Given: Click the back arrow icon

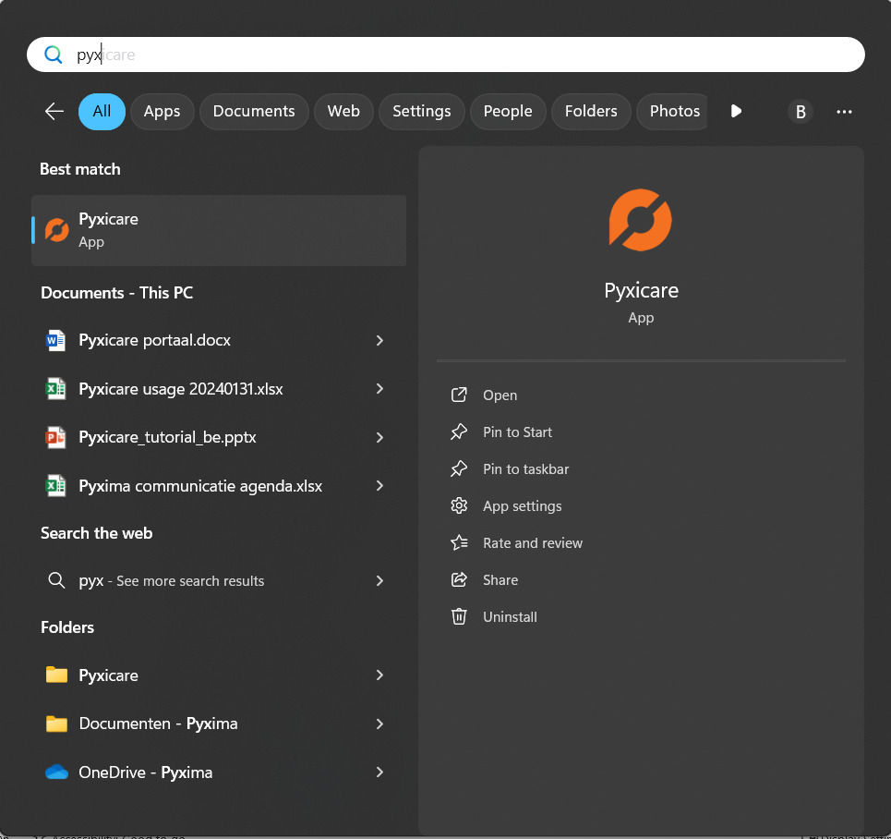Looking at the screenshot, I should (x=54, y=112).
